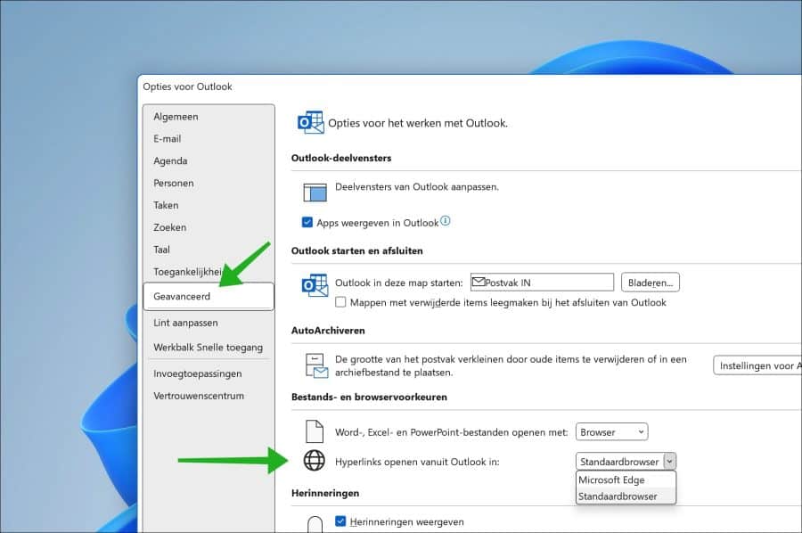802x533 pixels.
Task: Click the Outlook starten en afsluiten heading
Action: click(357, 250)
